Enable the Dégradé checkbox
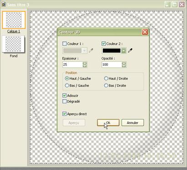This screenshot has height=170, width=187. coord(65,101)
